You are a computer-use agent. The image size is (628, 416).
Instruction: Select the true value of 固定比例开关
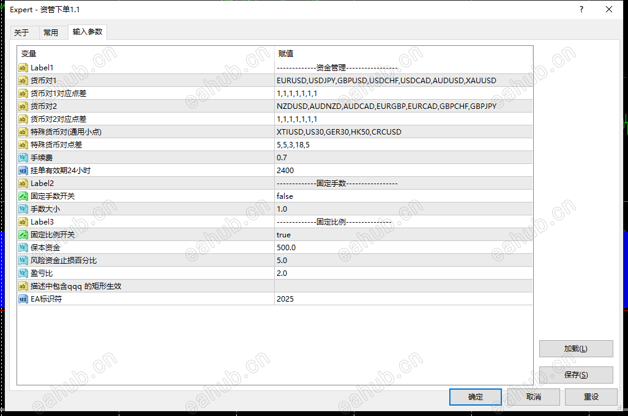404,235
